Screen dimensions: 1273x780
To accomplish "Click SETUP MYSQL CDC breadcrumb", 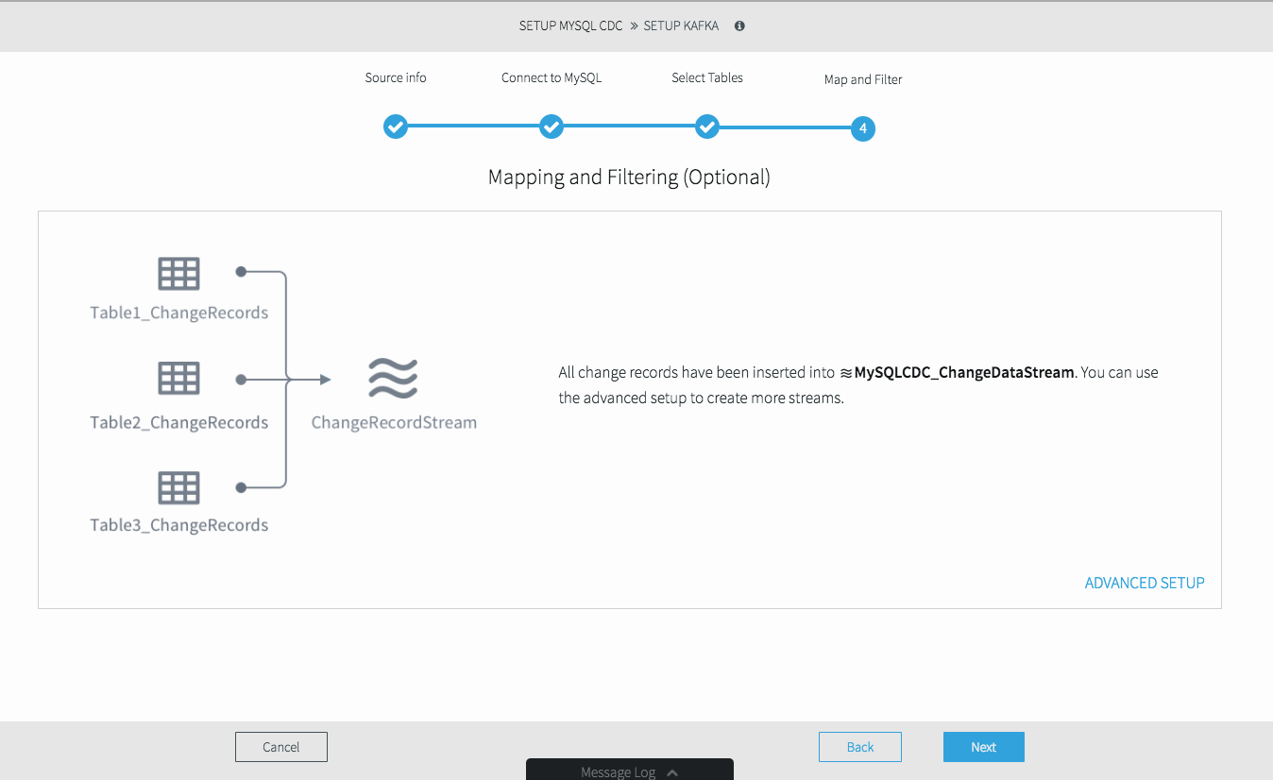I will (x=571, y=26).
